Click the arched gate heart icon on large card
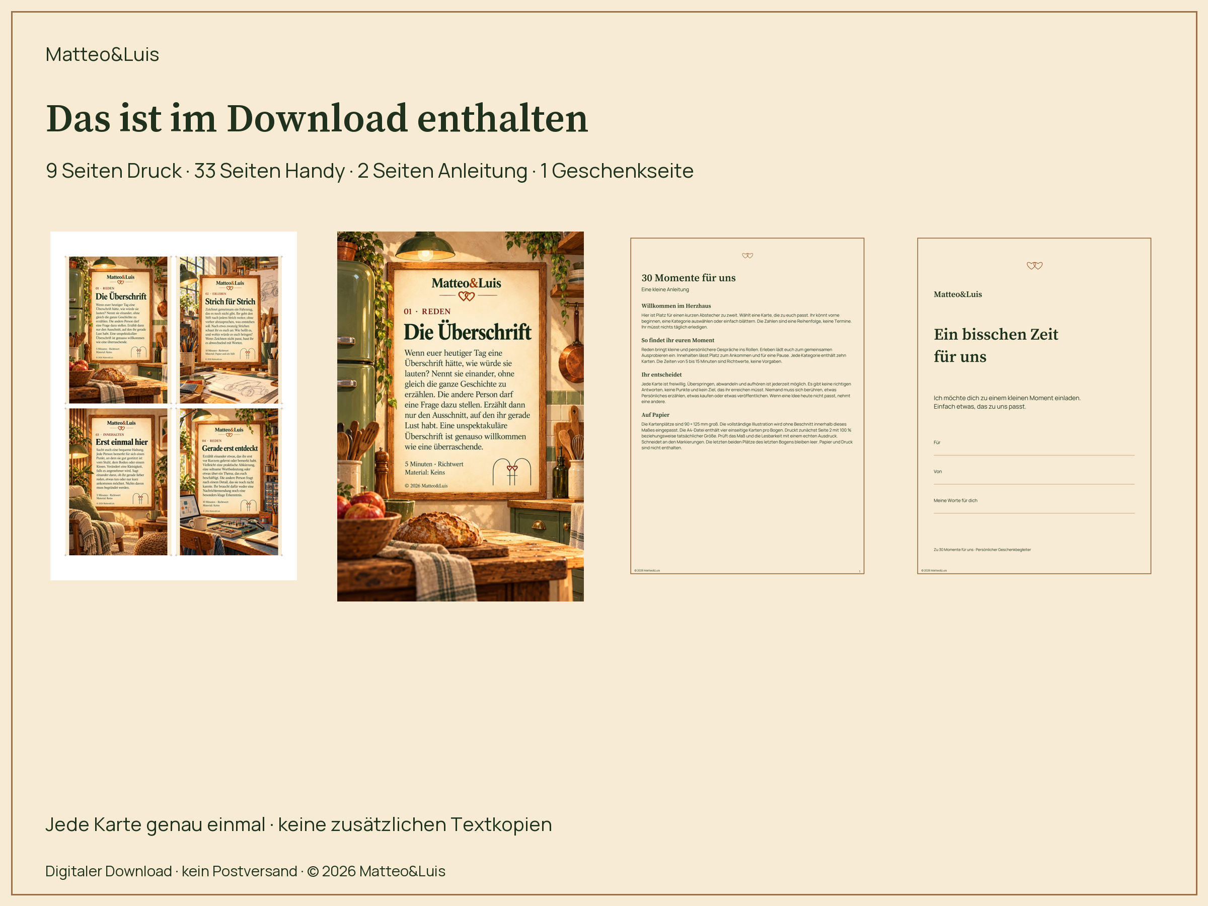Viewport: 1208px width, 906px height. tap(512, 472)
